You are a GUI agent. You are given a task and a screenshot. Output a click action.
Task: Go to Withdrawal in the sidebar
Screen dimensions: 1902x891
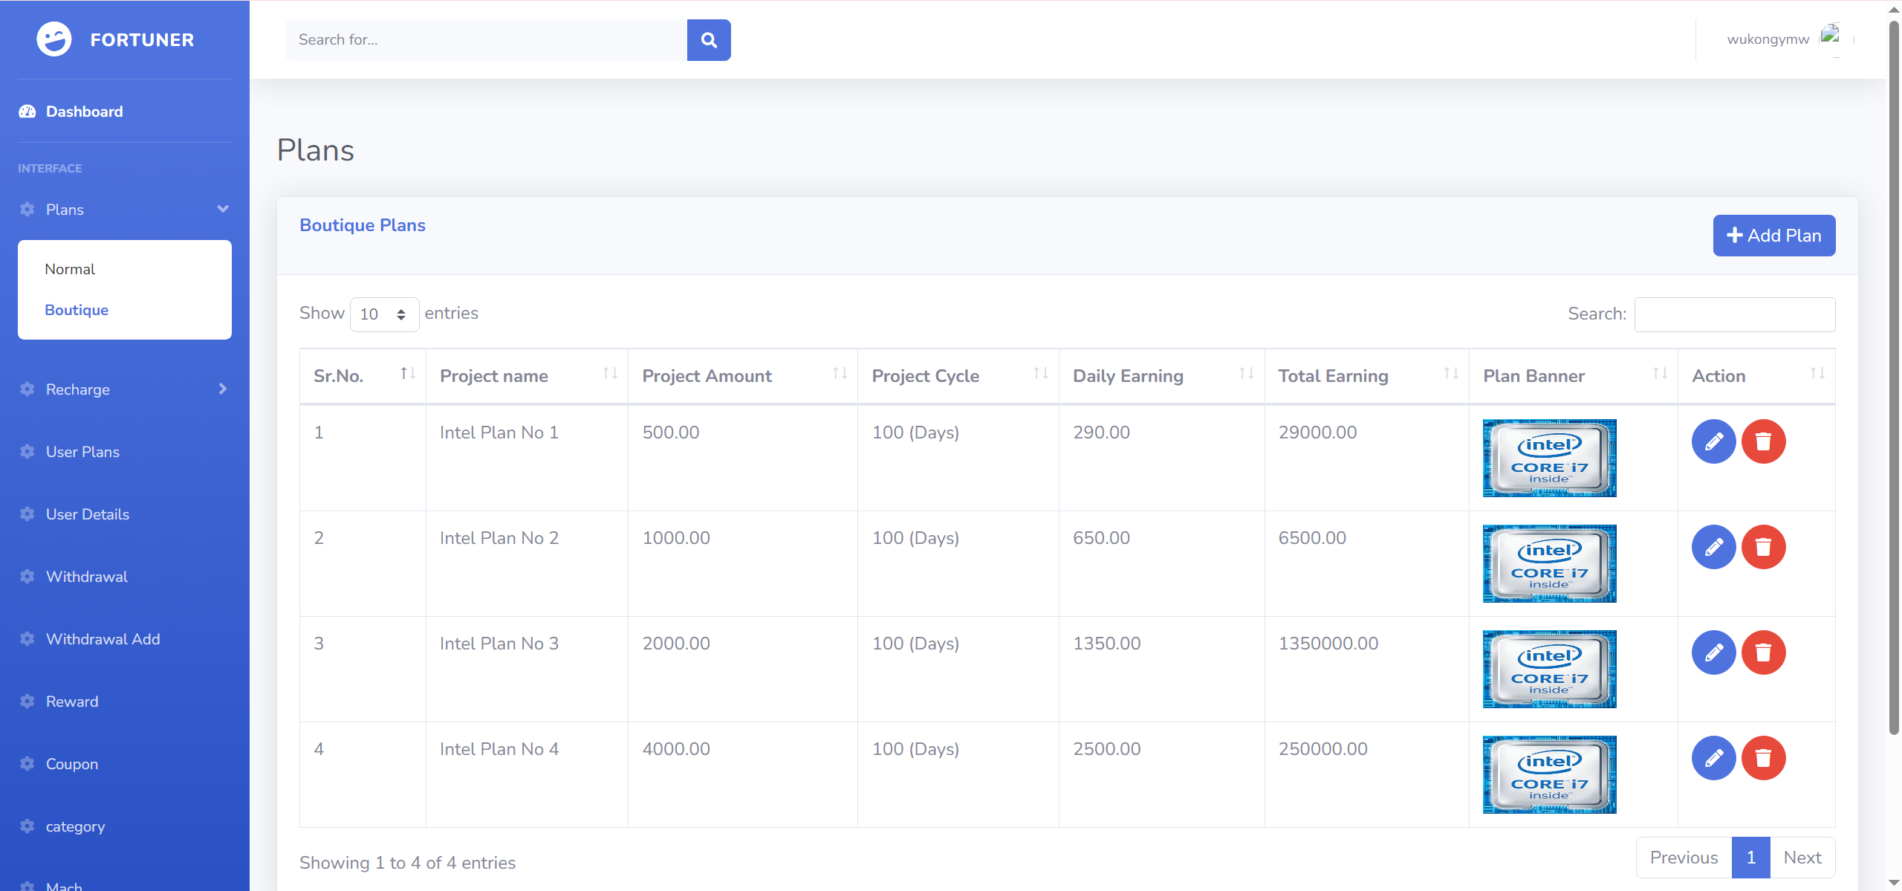pyautogui.click(x=86, y=577)
